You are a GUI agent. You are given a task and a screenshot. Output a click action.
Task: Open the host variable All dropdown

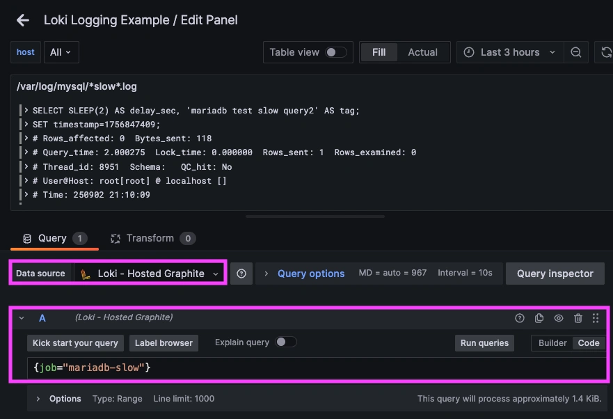[x=61, y=52]
